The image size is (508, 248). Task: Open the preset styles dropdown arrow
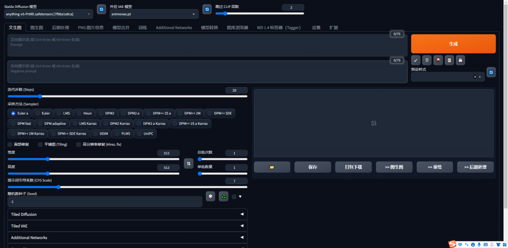[x=480, y=77]
